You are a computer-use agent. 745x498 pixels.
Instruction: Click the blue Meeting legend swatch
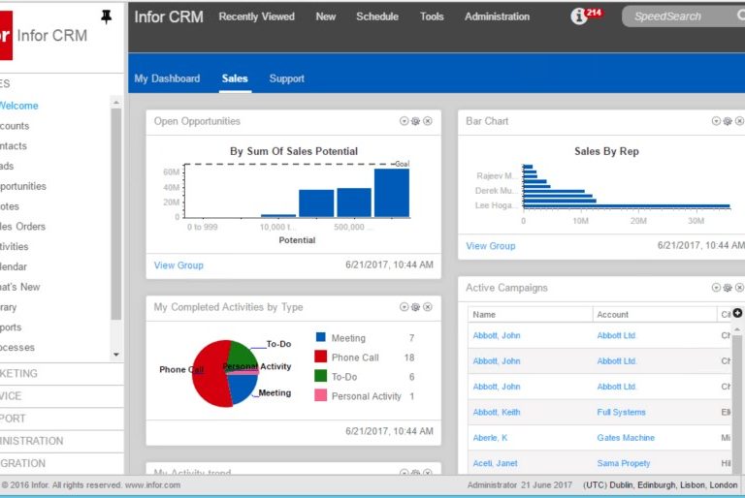(x=321, y=337)
